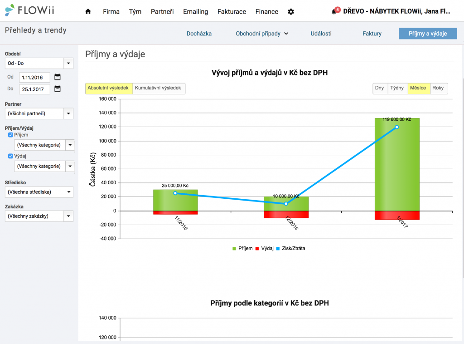The image size is (464, 344).
Task: Open the Partner dropdown
Action: [x=39, y=113]
